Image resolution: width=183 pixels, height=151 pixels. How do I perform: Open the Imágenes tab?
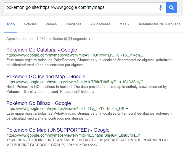pyautogui.click(x=73, y=24)
